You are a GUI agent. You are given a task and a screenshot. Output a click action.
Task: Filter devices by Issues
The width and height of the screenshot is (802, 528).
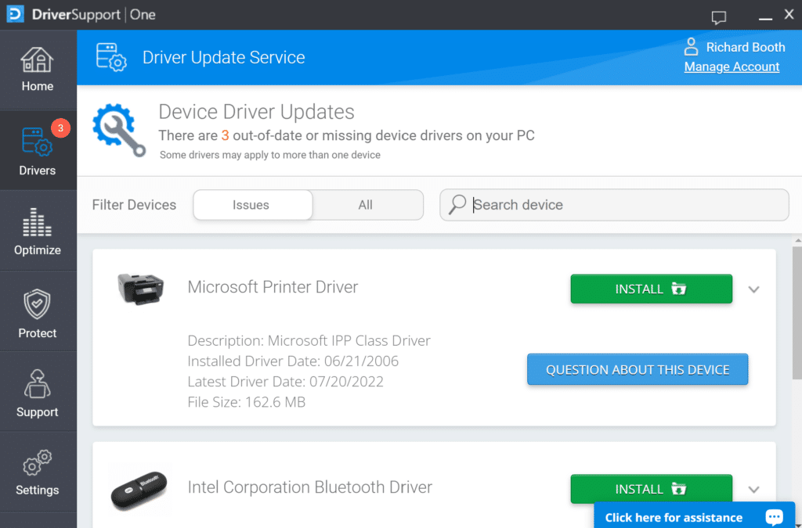tap(253, 205)
